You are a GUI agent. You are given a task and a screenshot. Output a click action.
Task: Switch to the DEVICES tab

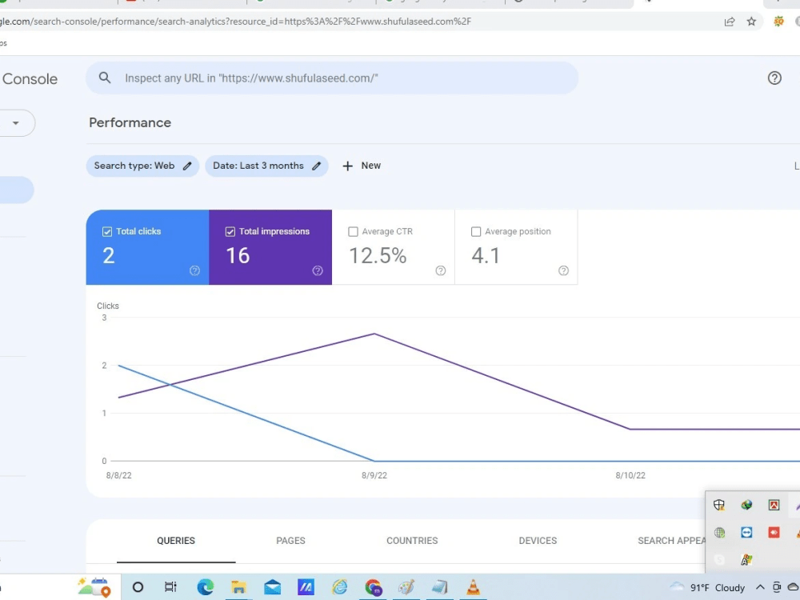538,541
